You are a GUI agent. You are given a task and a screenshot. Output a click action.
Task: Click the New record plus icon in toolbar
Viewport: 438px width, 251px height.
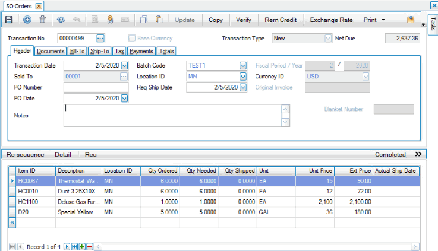click(x=27, y=20)
